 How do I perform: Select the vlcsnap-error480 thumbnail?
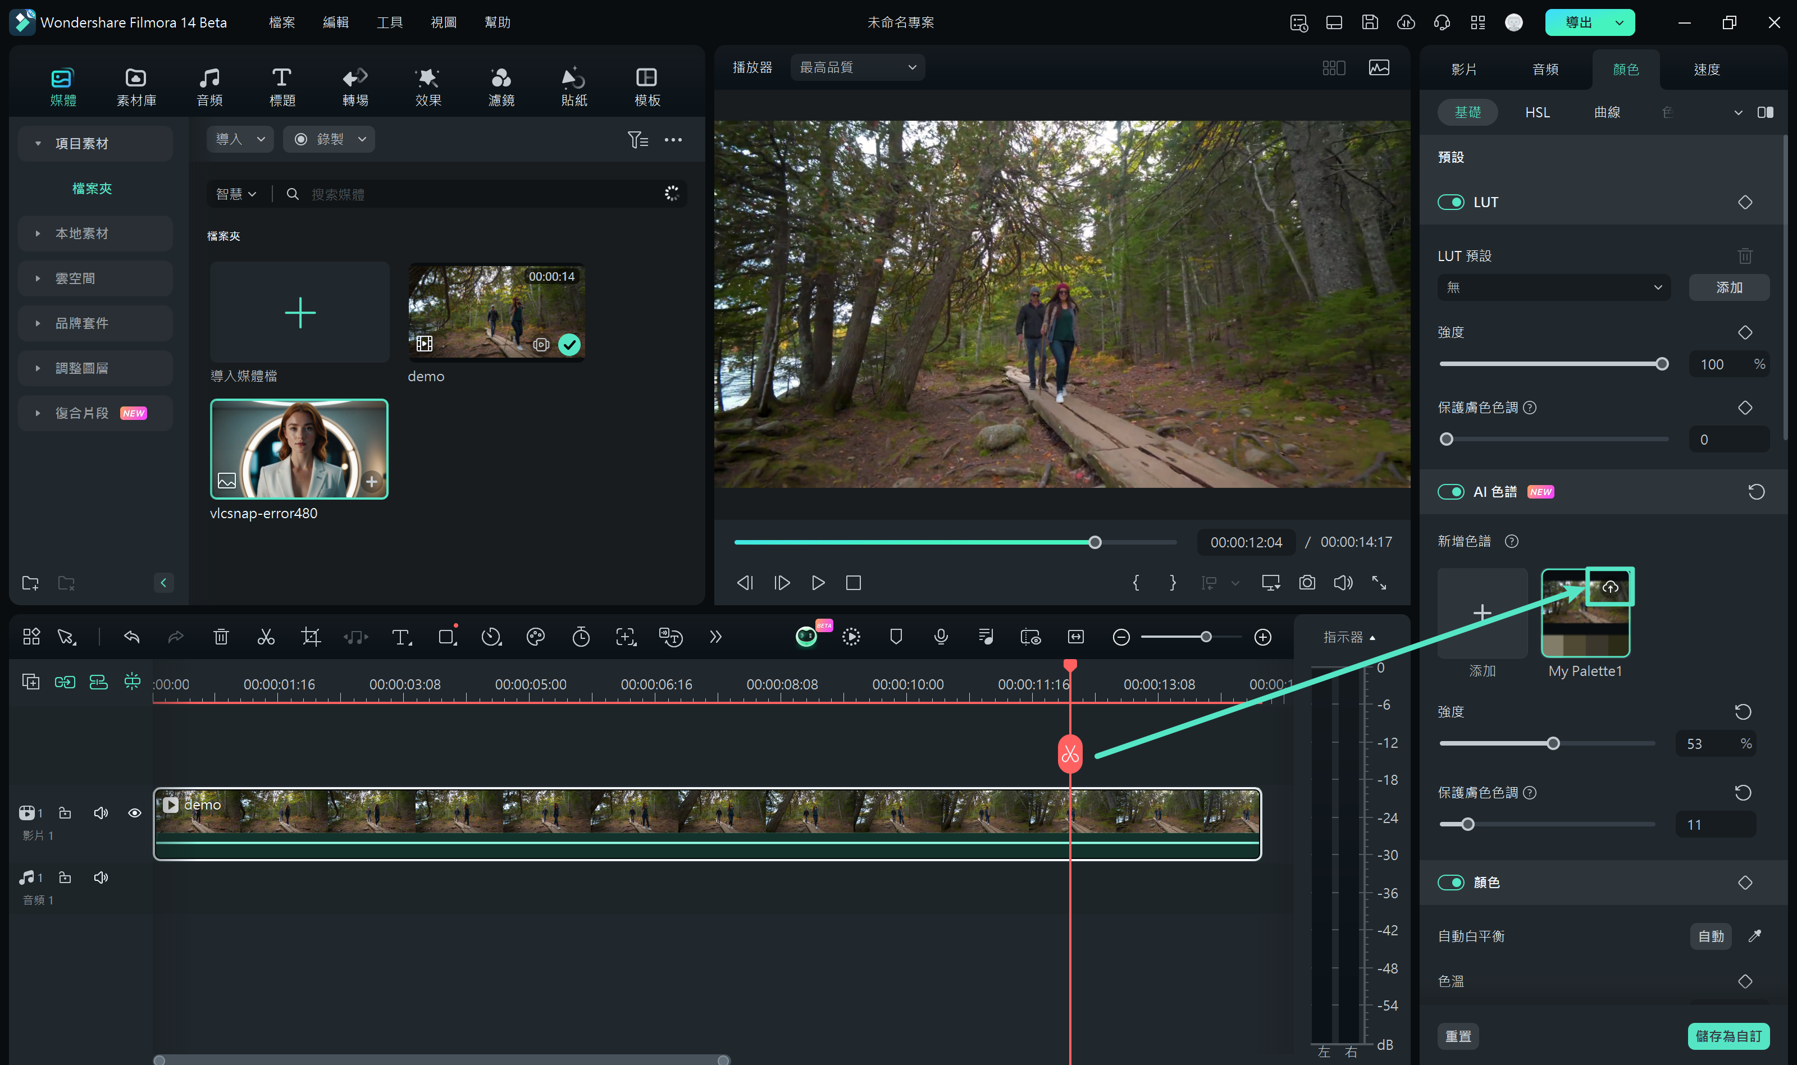click(299, 449)
